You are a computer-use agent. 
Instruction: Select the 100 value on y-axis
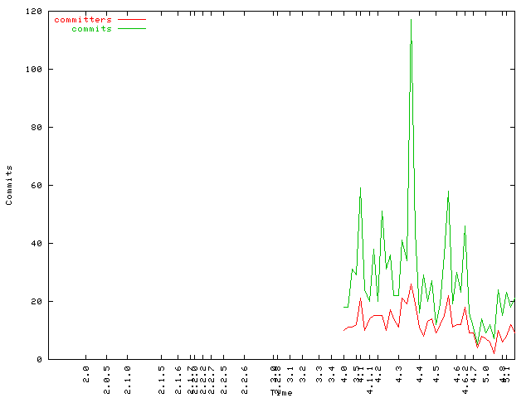click(x=34, y=70)
